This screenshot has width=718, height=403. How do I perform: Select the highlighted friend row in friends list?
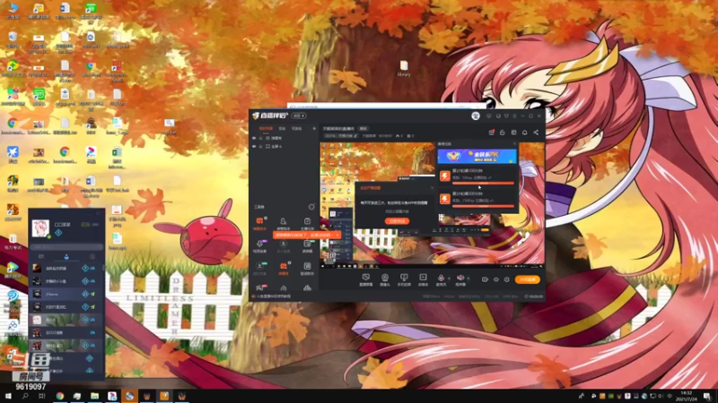66,294
